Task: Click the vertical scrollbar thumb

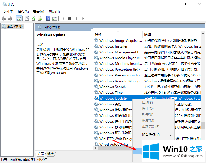Action: tap(203, 126)
